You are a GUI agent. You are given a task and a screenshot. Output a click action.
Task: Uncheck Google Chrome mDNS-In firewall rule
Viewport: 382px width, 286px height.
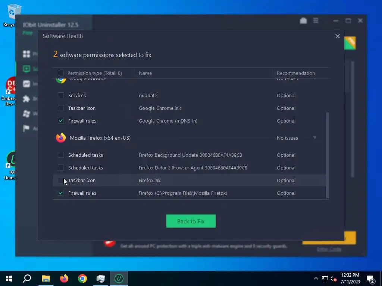61,121
